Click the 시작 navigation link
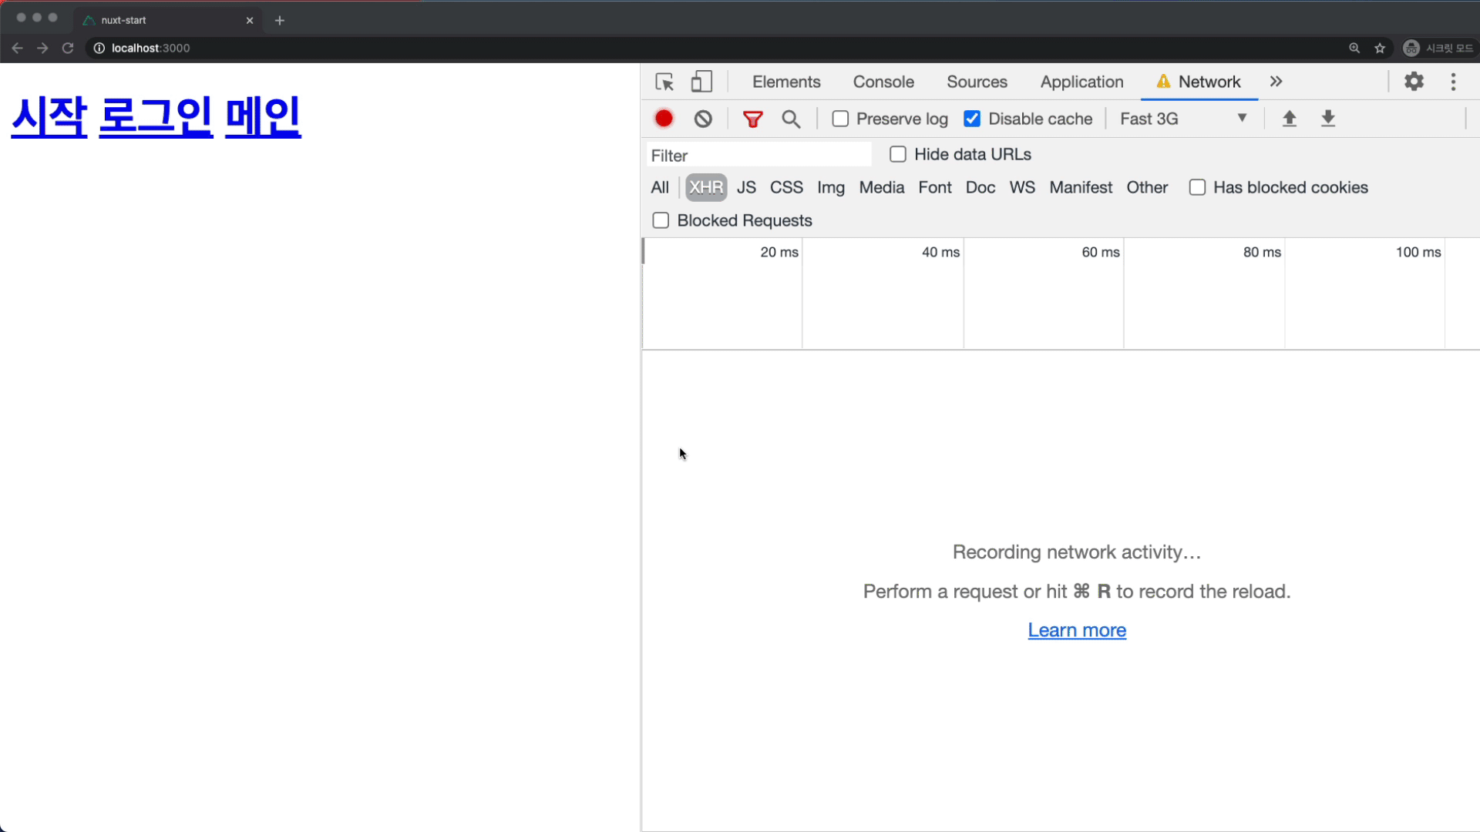The image size is (1480, 832). click(49, 114)
